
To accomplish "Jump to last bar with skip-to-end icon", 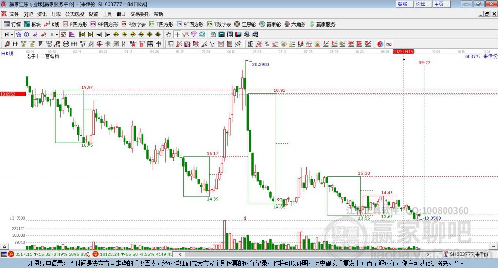I will click(x=90, y=35).
